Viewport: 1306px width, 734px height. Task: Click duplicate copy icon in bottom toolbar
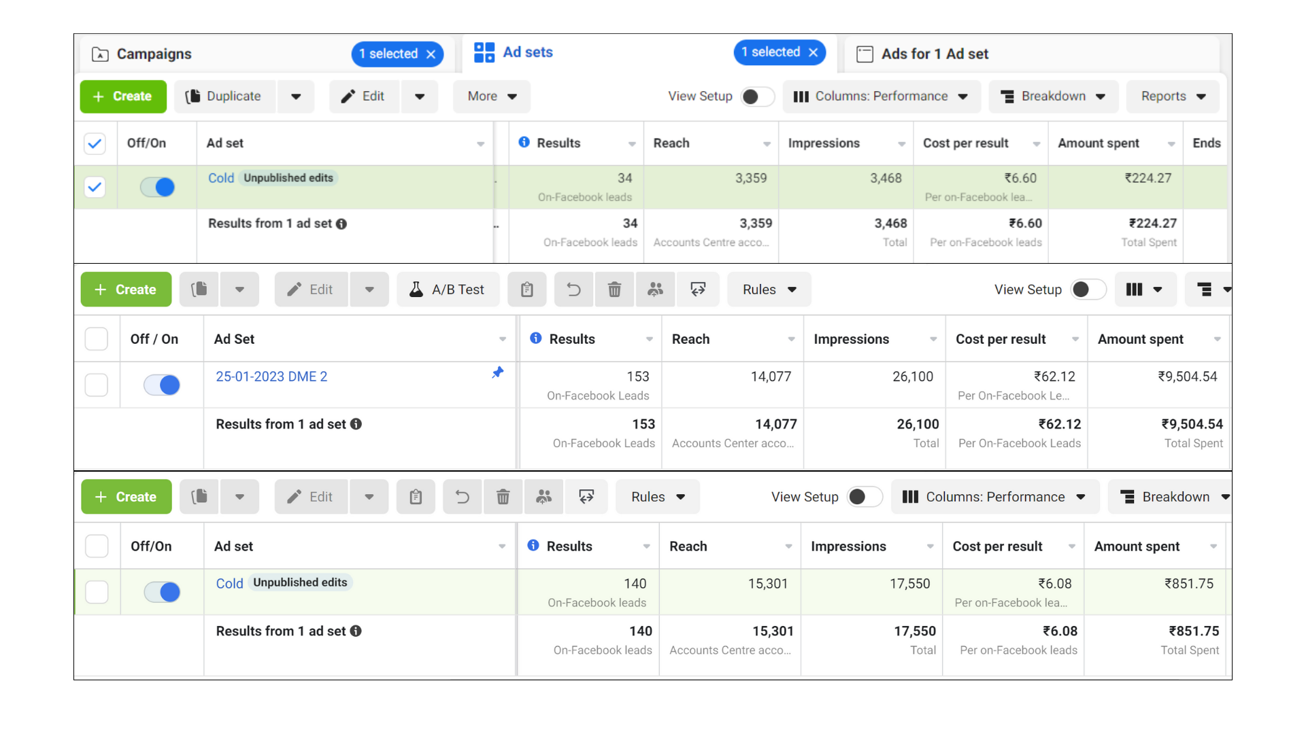199,497
